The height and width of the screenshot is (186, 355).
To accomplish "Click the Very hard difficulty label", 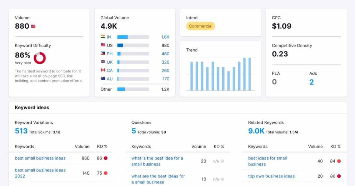I will [x=23, y=63].
